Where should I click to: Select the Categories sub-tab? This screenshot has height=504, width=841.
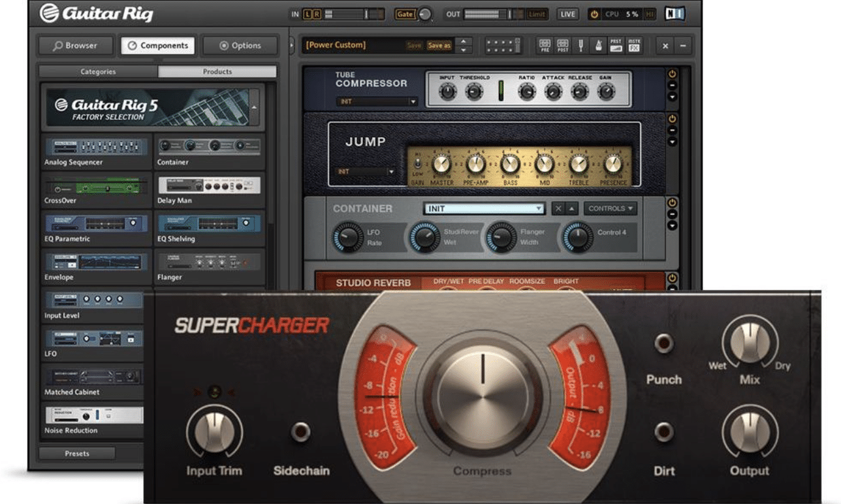(98, 72)
